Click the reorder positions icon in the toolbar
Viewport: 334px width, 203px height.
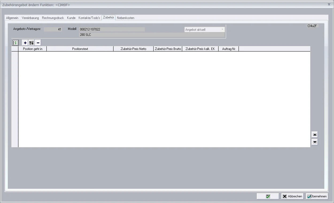(32, 43)
